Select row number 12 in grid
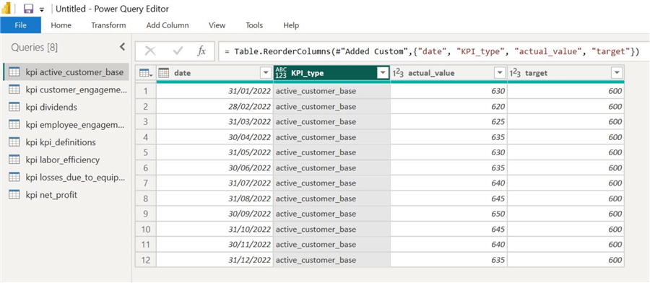This screenshot has width=650, height=283. 145,260
